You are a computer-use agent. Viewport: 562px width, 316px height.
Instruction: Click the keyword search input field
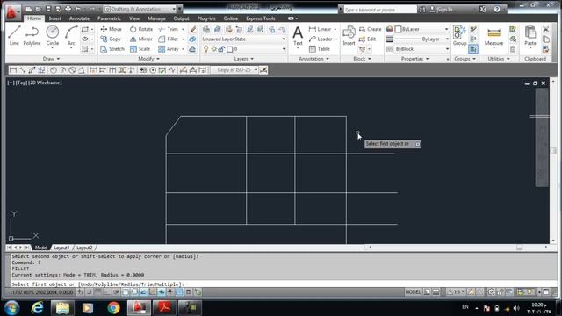380,10
